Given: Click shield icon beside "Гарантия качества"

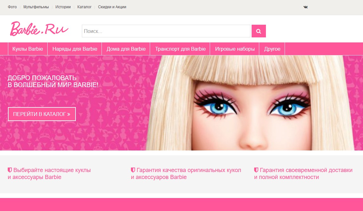Looking at the screenshot, I should point(133,170).
